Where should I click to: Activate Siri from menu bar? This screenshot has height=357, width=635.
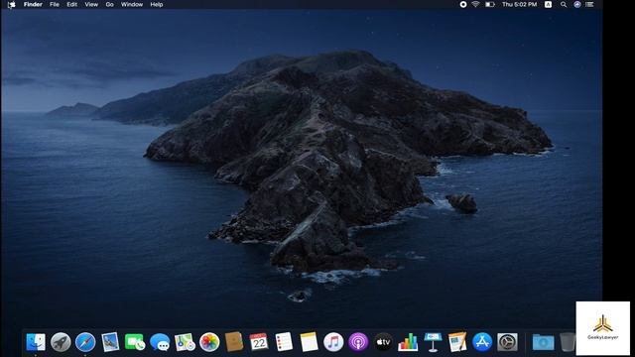tap(577, 4)
